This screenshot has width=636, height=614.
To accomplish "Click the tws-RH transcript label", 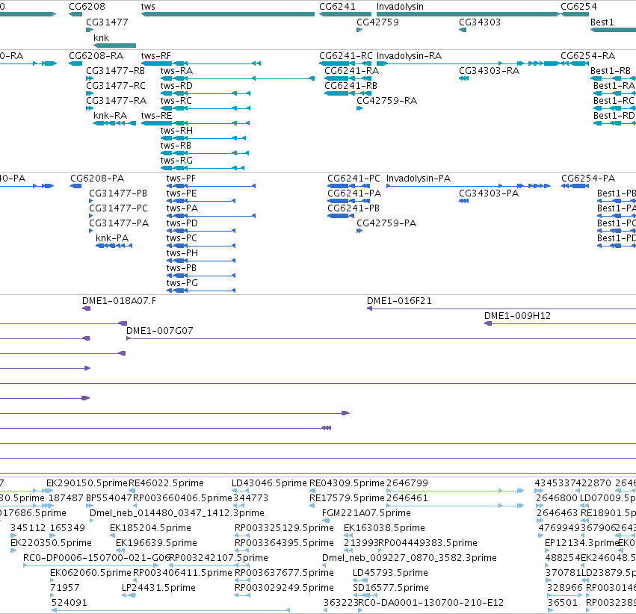I will coord(176,131).
